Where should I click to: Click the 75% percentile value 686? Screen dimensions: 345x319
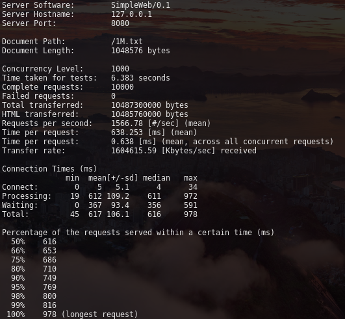(50, 260)
